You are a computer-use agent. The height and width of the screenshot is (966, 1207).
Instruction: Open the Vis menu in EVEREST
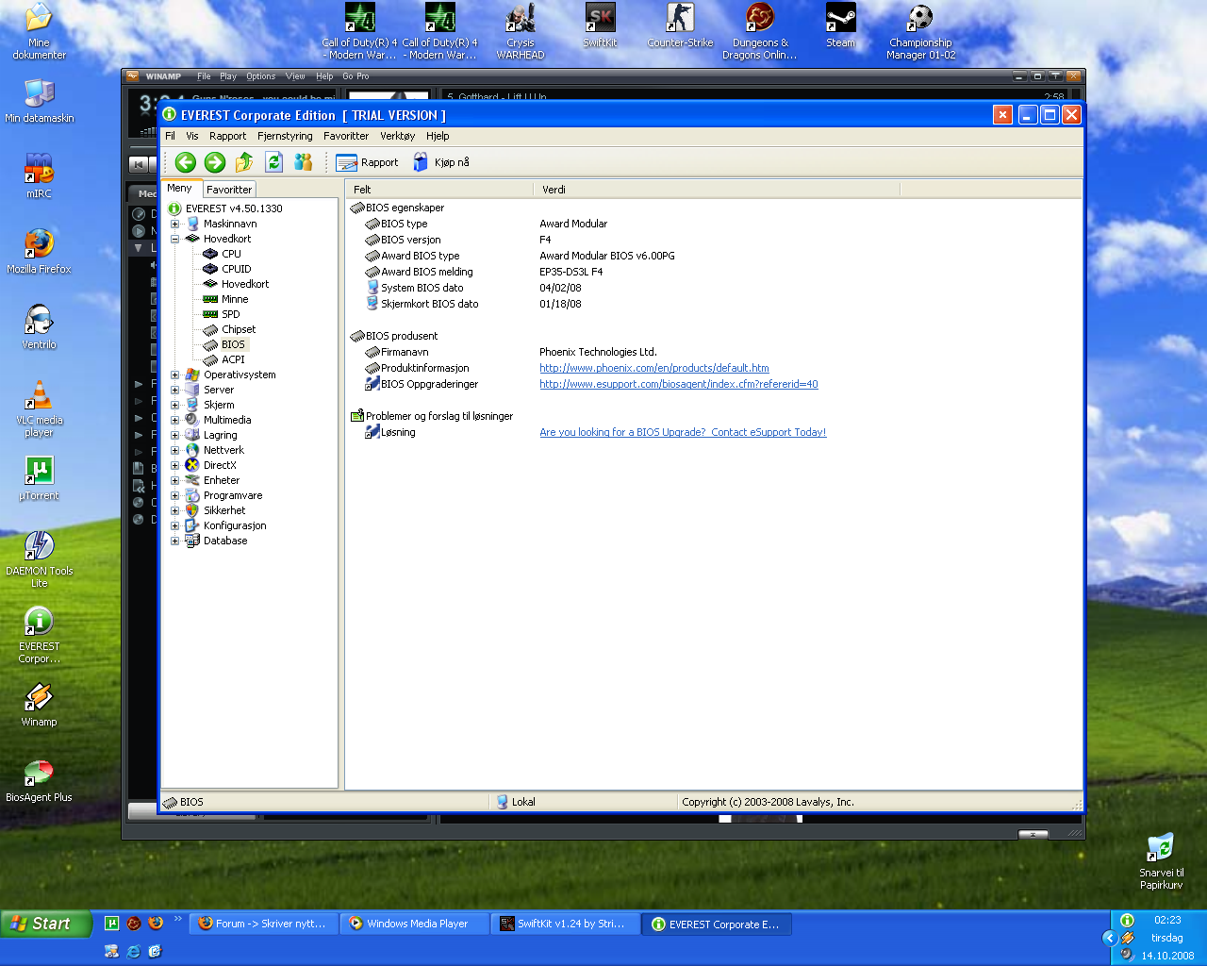coord(192,136)
